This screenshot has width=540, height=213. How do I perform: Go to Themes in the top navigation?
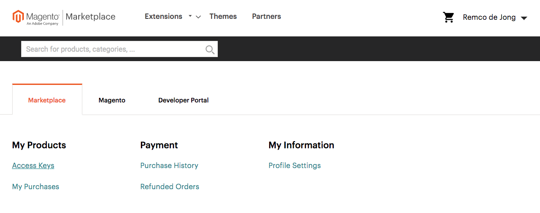pyautogui.click(x=223, y=17)
